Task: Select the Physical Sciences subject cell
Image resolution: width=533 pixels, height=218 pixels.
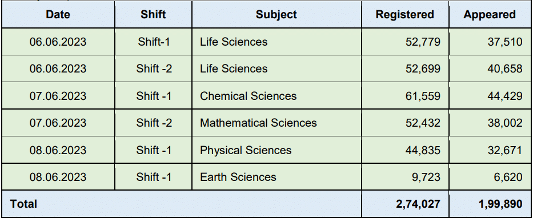Action: point(276,150)
